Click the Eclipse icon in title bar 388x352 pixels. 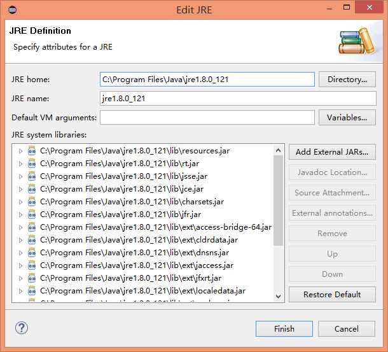[x=12, y=10]
